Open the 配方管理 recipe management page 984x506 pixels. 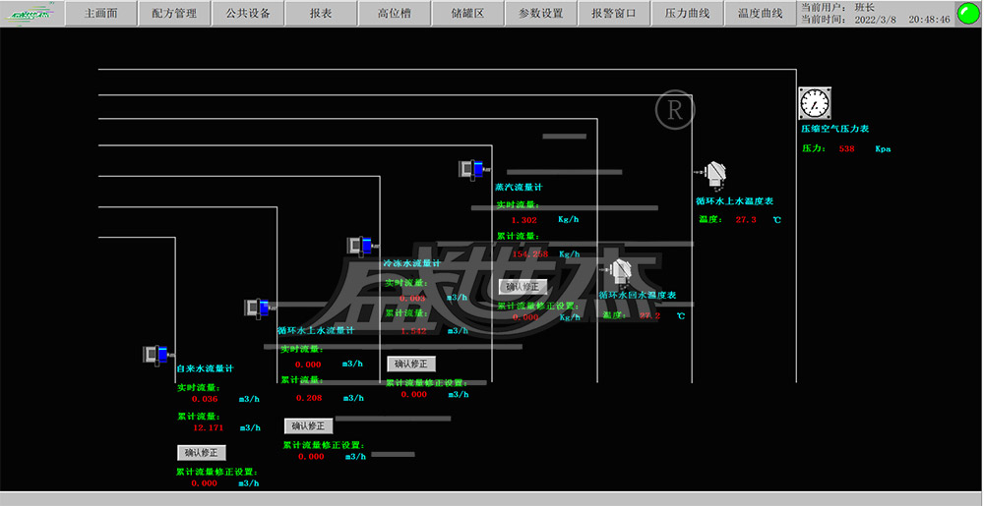coord(175,14)
